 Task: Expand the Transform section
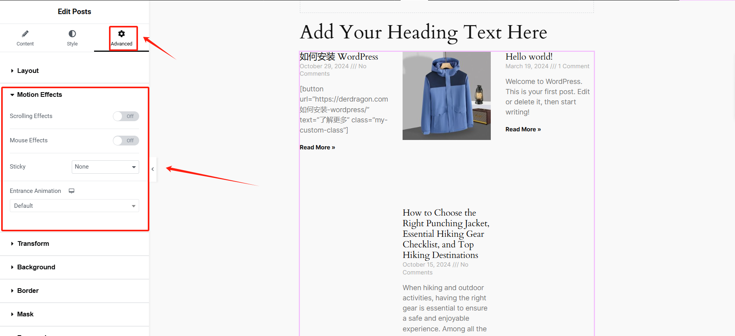click(33, 244)
